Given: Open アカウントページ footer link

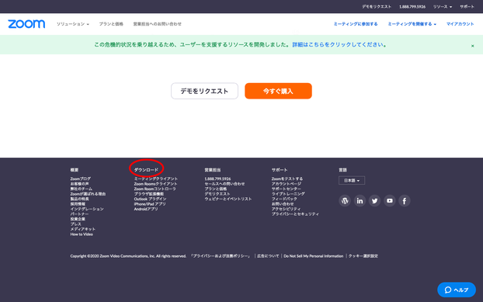Looking at the screenshot, I should coord(287,184).
